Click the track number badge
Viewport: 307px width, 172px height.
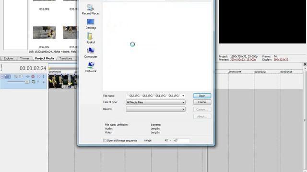point(8,76)
